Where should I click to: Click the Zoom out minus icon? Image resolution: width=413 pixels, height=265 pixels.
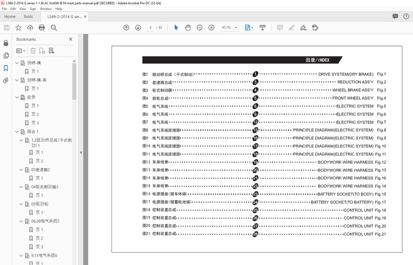click(200, 28)
